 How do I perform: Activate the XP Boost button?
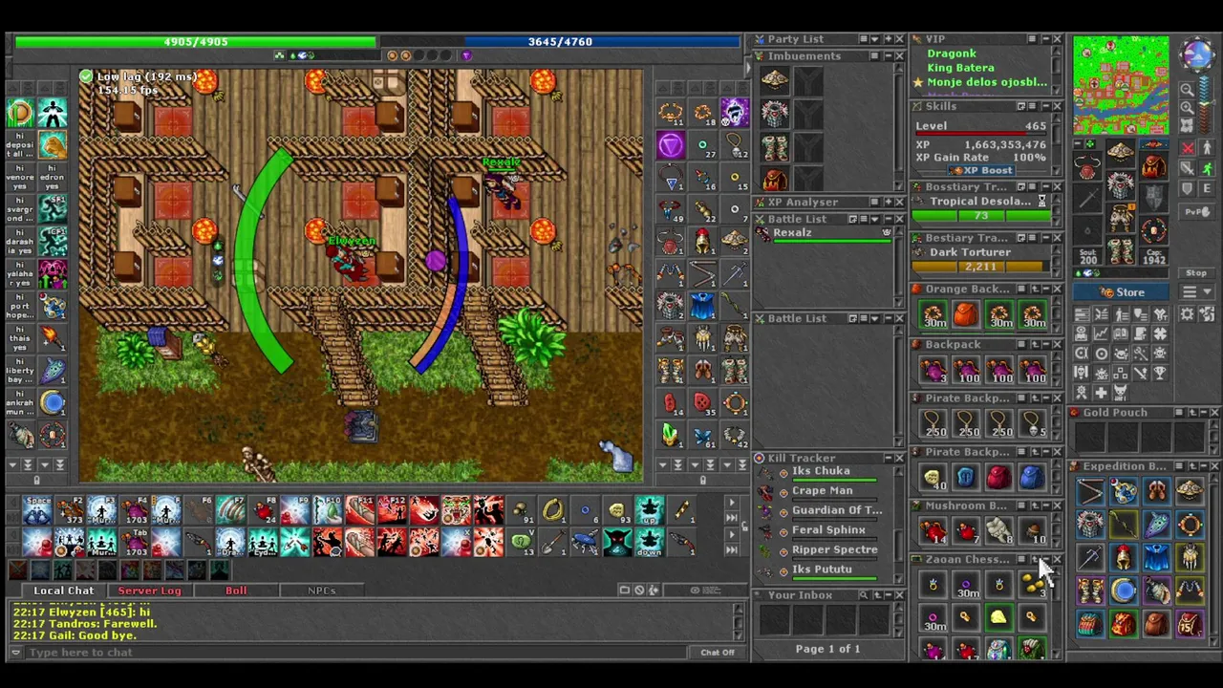980,170
